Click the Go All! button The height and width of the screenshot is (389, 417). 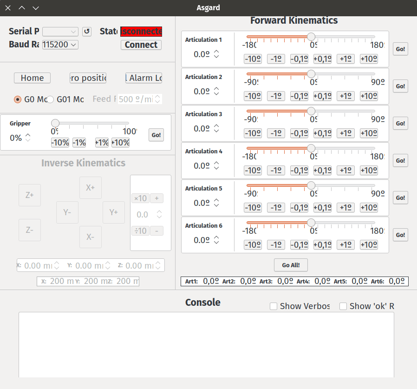click(x=291, y=265)
